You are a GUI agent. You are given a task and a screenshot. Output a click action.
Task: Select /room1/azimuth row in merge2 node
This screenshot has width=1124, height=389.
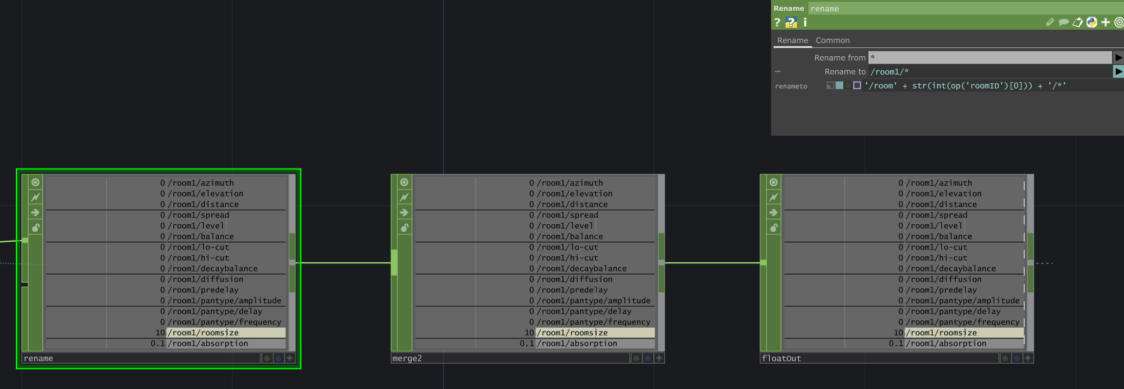[535, 183]
